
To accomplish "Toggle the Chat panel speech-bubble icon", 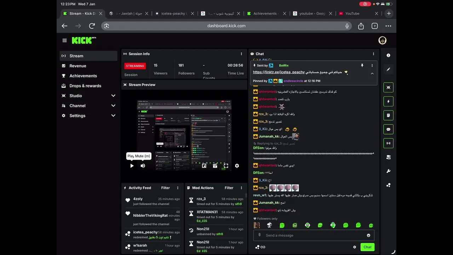I will click(x=388, y=129).
